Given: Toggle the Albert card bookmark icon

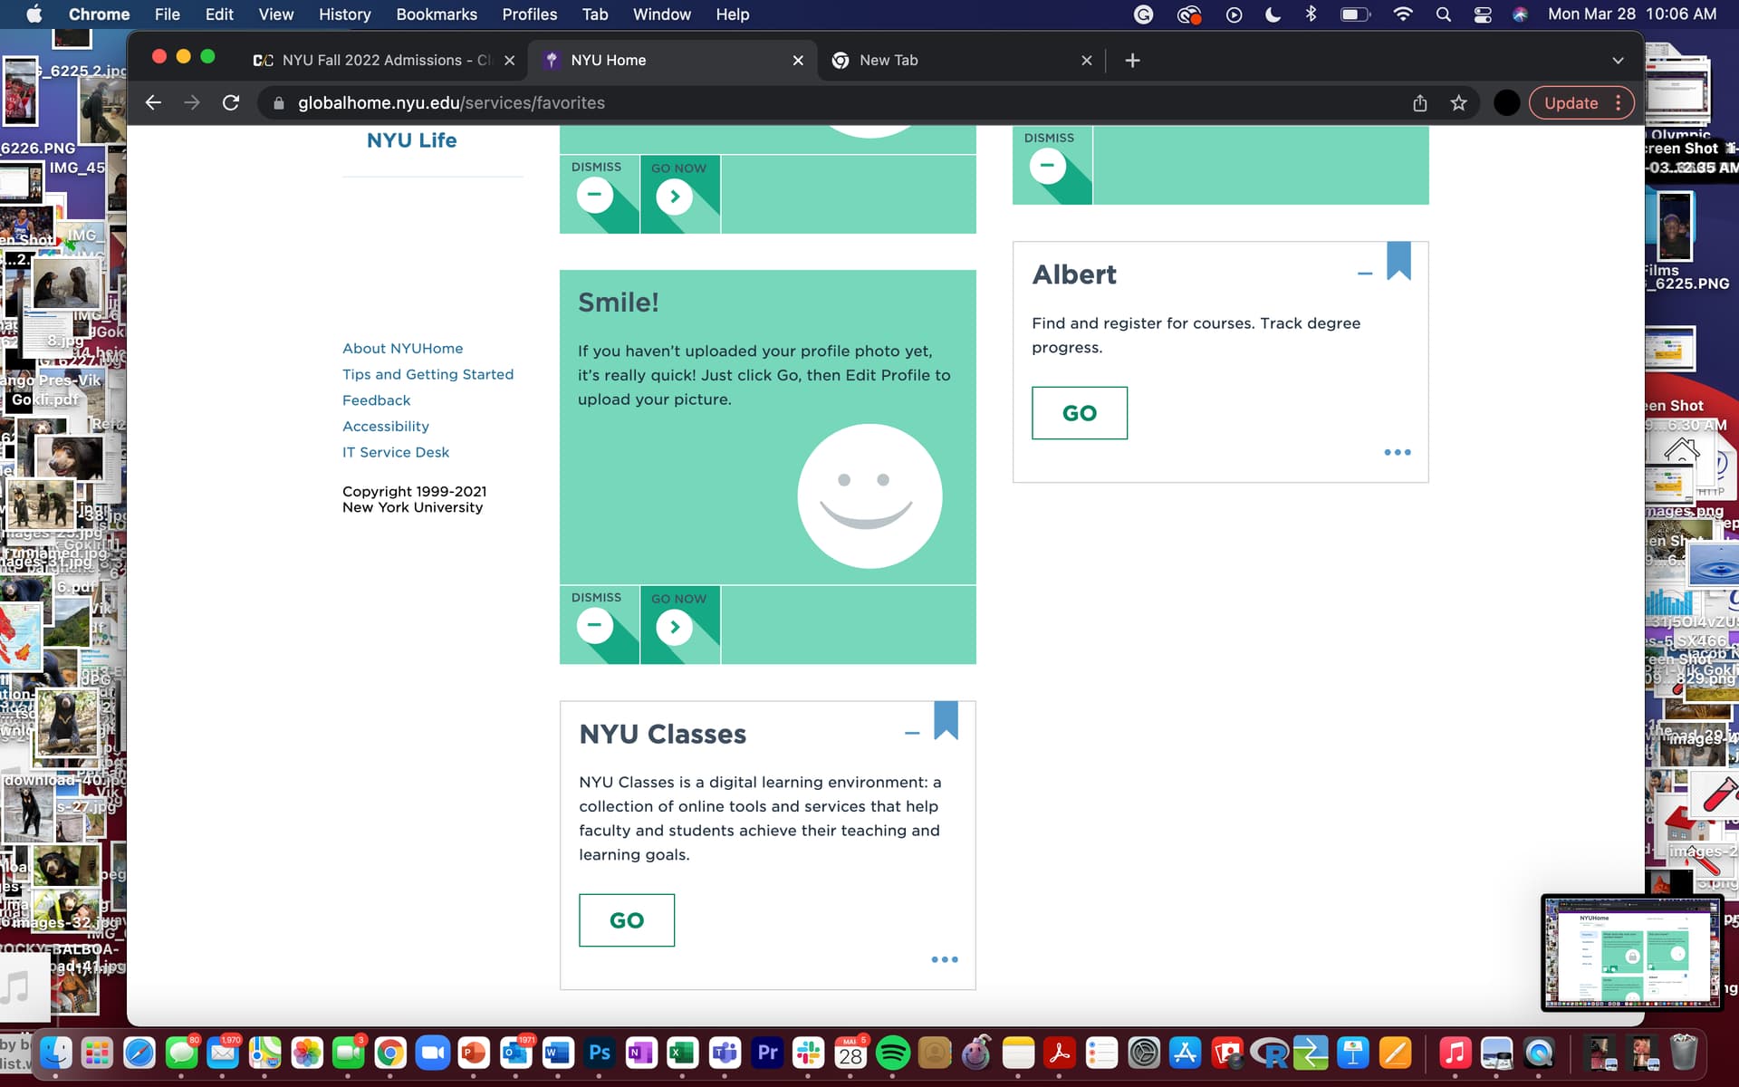Looking at the screenshot, I should click(1398, 261).
